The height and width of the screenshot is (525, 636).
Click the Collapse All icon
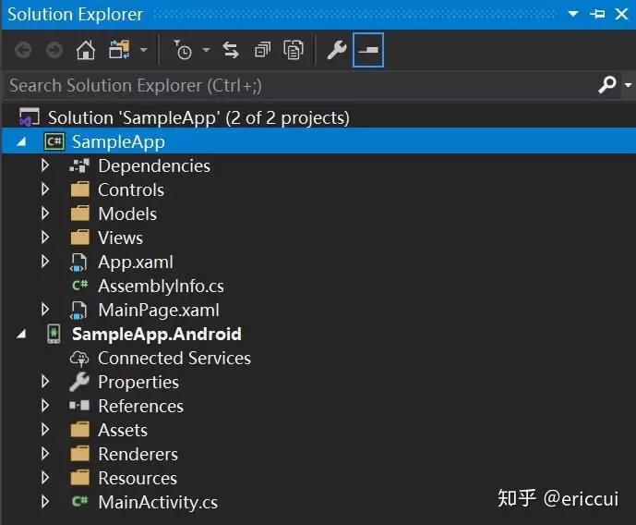tap(262, 50)
